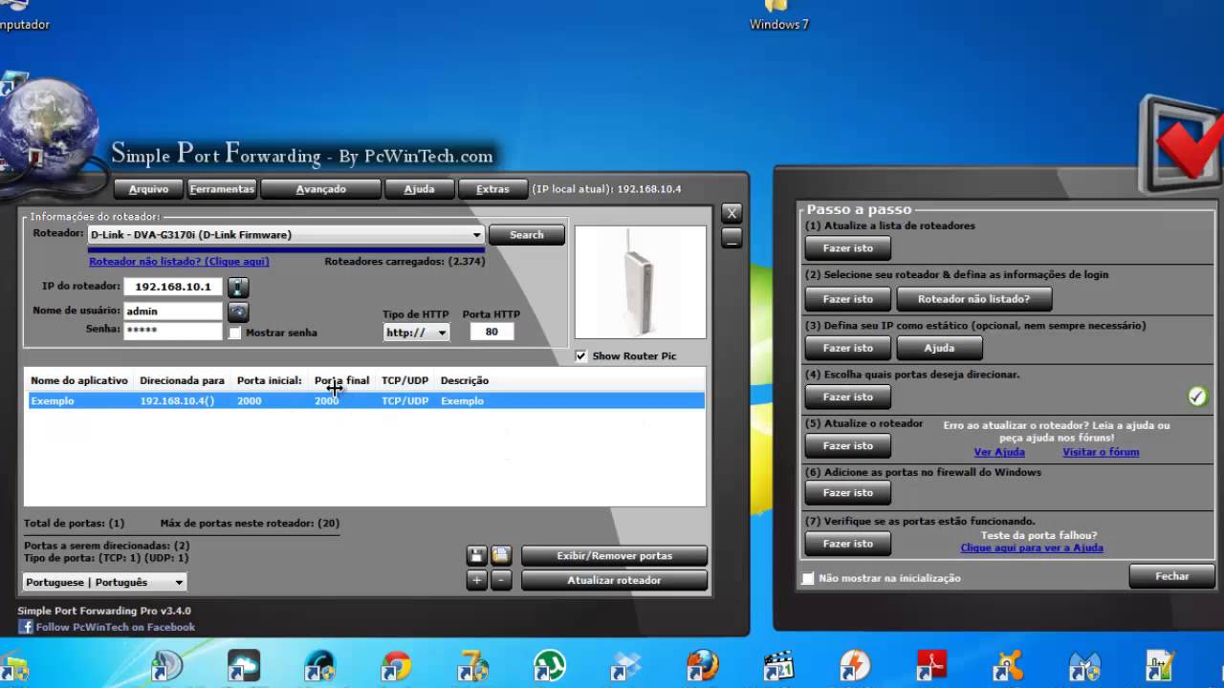Click the Mozilla Firefox desktop shortcut
The width and height of the screenshot is (1224, 688).
[701, 667]
